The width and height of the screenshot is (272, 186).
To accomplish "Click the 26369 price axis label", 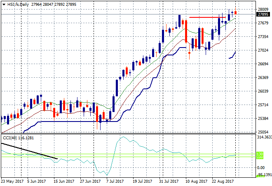I will [x=263, y=77].
